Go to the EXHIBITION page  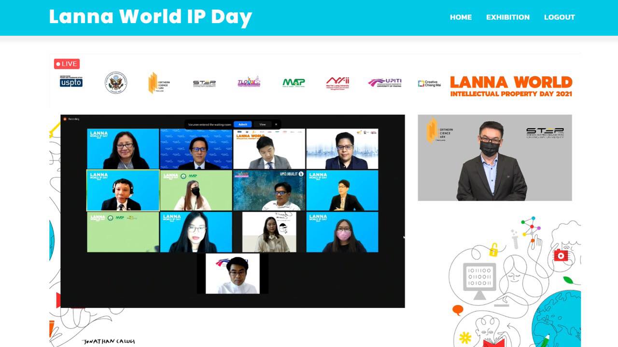(507, 17)
